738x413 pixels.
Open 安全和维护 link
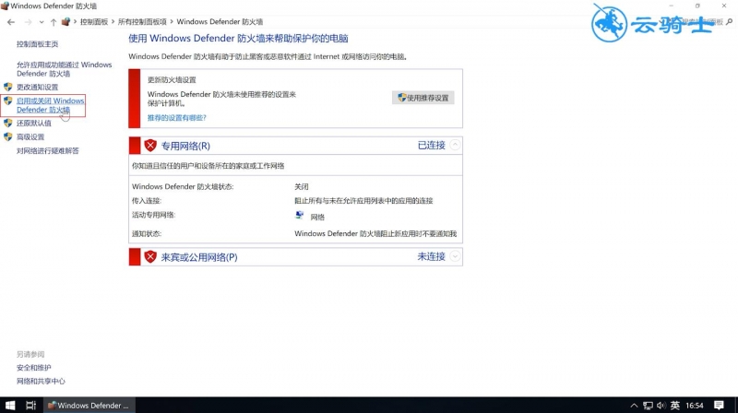[x=34, y=368]
